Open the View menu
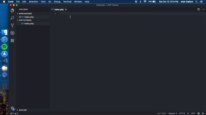This screenshot has width=206, height=115. tap(43, 2)
